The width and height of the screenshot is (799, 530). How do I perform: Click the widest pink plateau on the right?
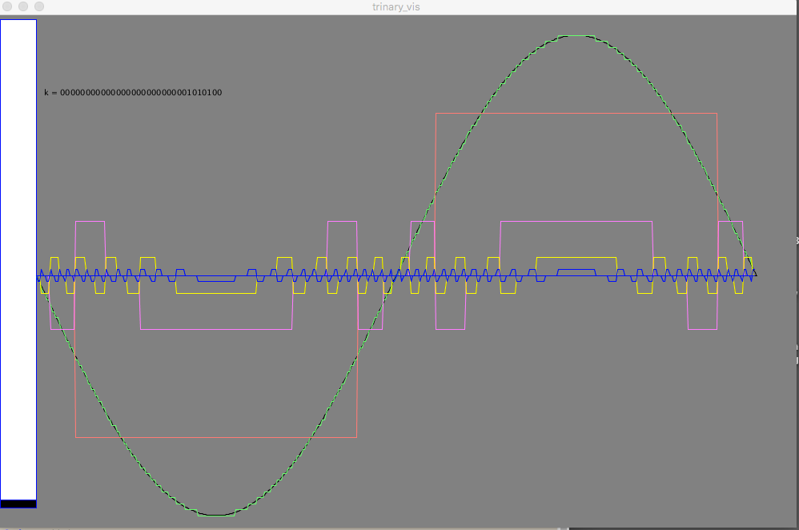coord(576,221)
